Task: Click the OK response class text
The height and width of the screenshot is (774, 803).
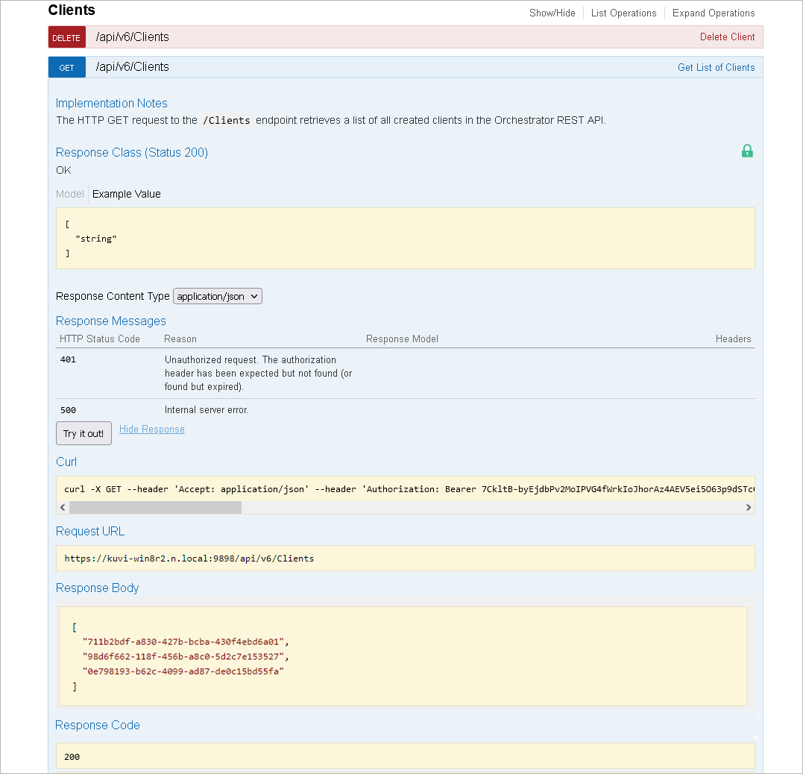Action: click(x=63, y=170)
